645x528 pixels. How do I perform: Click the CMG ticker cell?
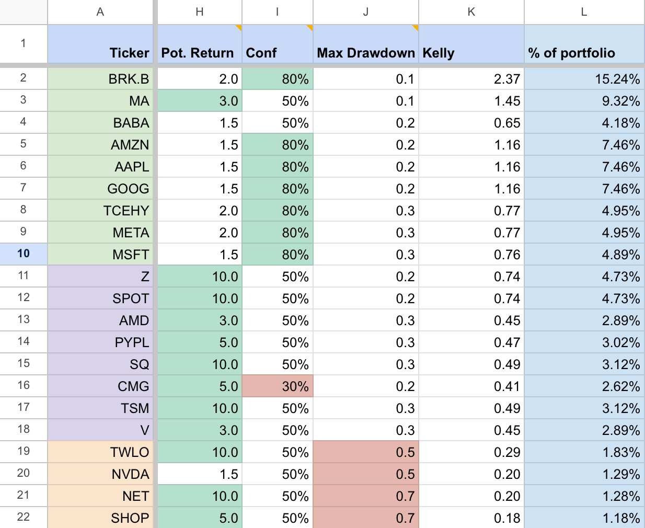(100, 386)
